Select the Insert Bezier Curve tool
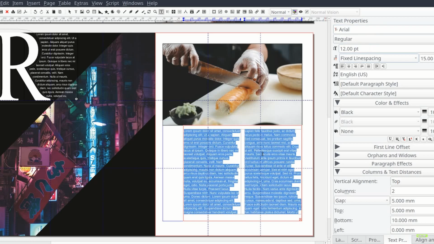 (x=131, y=12)
